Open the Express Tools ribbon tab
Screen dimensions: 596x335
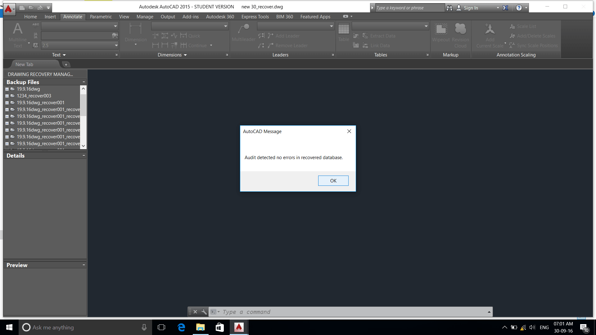pos(255,17)
